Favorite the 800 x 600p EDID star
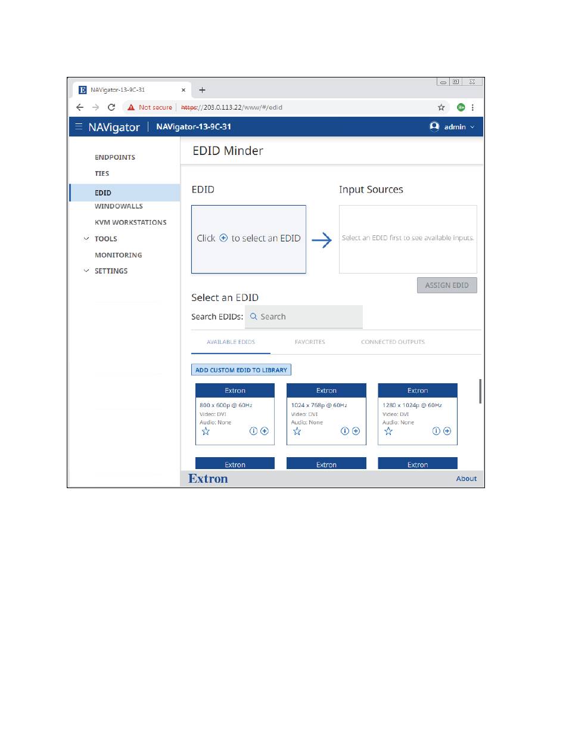Screen dimensions: 566x751 [x=206, y=431]
